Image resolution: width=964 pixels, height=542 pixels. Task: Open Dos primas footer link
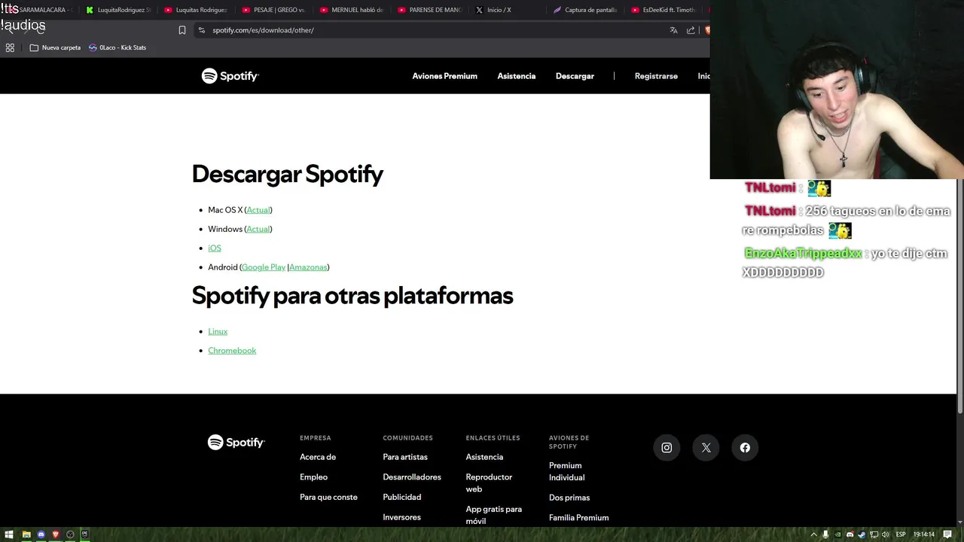click(569, 498)
